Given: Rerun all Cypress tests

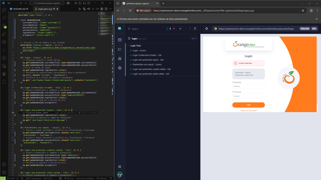Looking at the screenshot, I should click(195, 28).
